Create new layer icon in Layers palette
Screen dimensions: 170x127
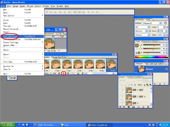tap(143, 107)
